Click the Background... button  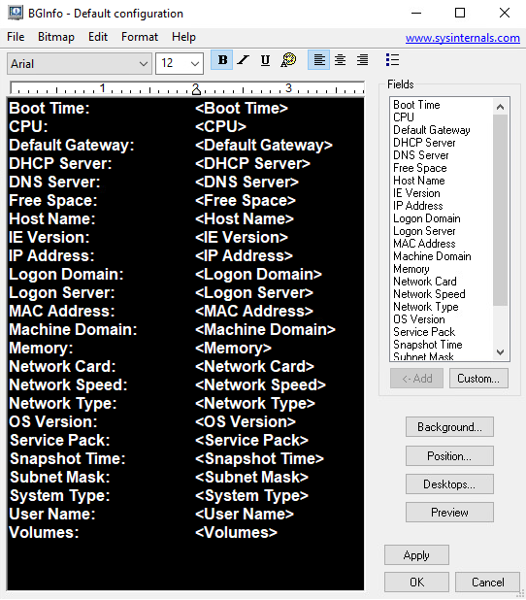click(x=449, y=426)
